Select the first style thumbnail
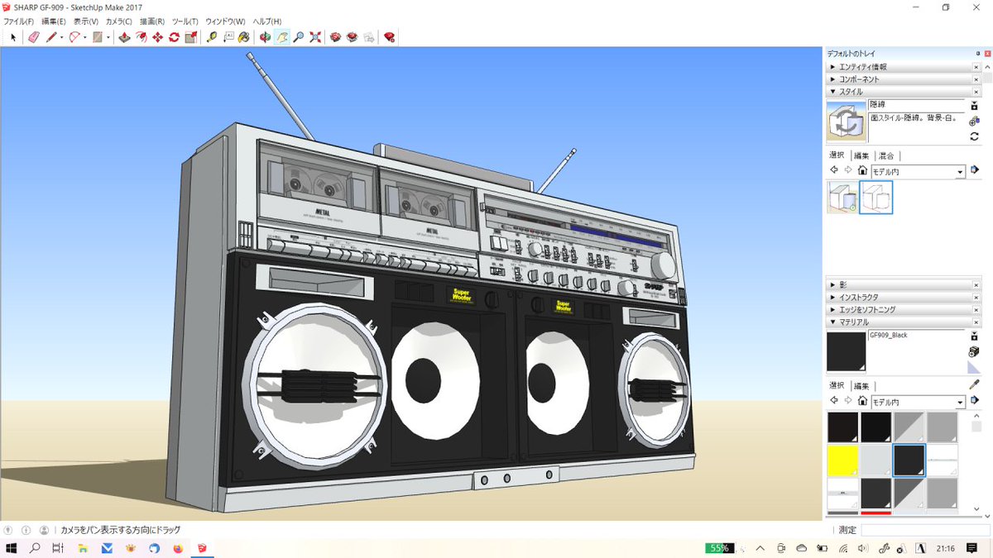 coord(842,198)
